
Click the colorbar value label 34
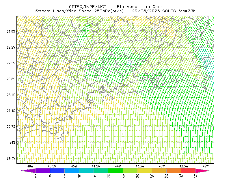[x=195, y=176]
